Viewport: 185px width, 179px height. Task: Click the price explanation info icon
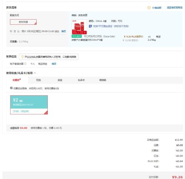[149, 8]
